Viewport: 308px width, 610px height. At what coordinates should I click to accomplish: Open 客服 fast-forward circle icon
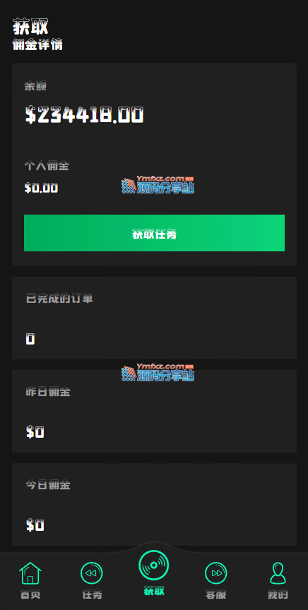[x=215, y=573]
